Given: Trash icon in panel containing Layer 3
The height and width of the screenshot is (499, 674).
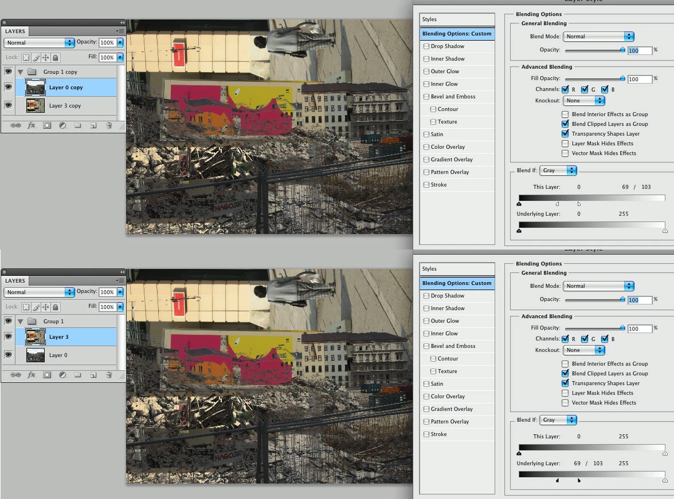Looking at the screenshot, I should tap(109, 375).
